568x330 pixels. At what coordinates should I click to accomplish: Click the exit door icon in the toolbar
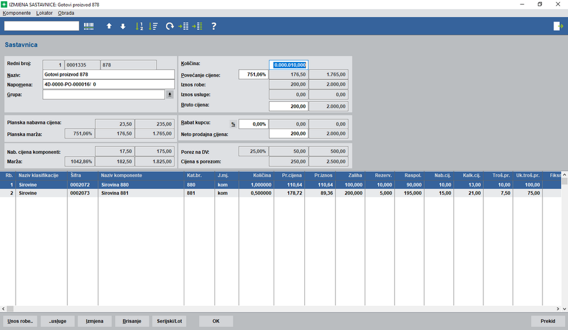[558, 26]
